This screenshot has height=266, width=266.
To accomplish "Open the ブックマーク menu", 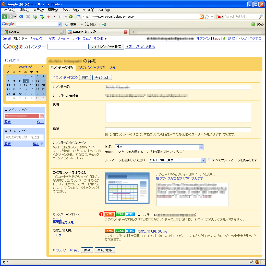I will tap(70, 10).
